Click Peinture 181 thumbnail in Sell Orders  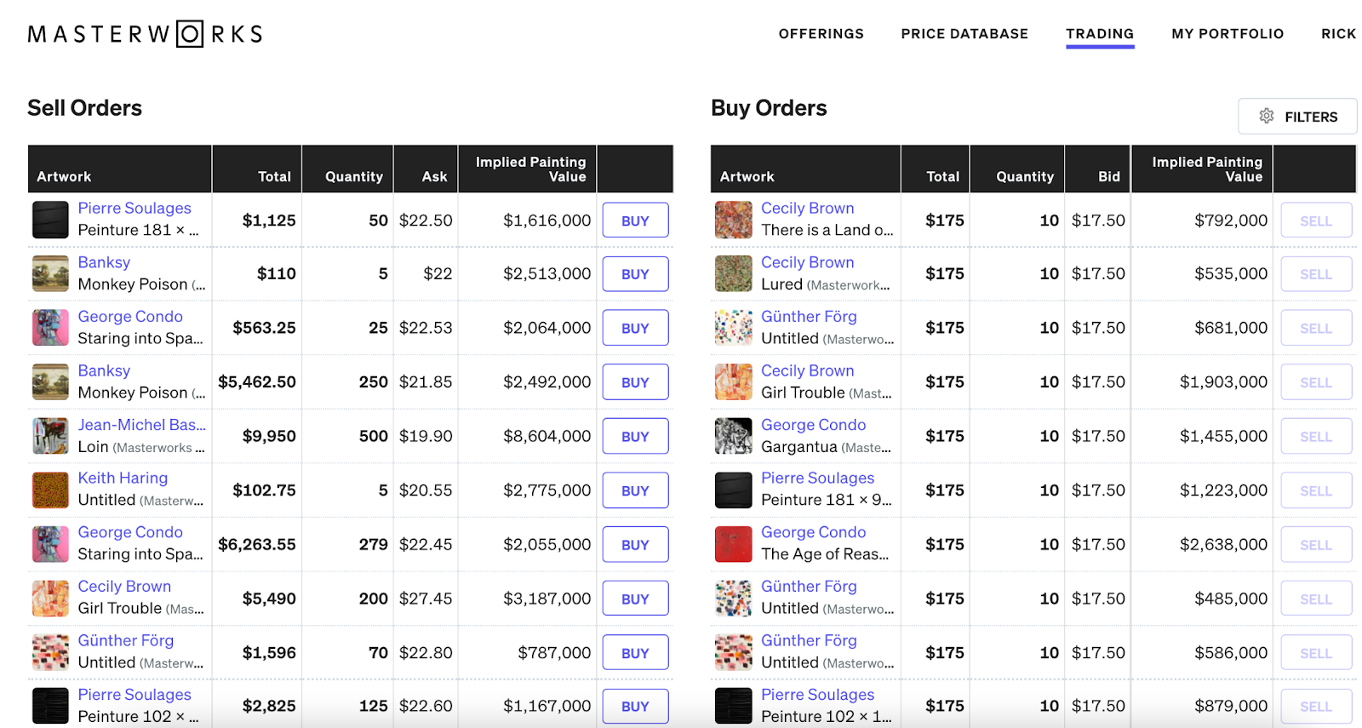(x=50, y=220)
